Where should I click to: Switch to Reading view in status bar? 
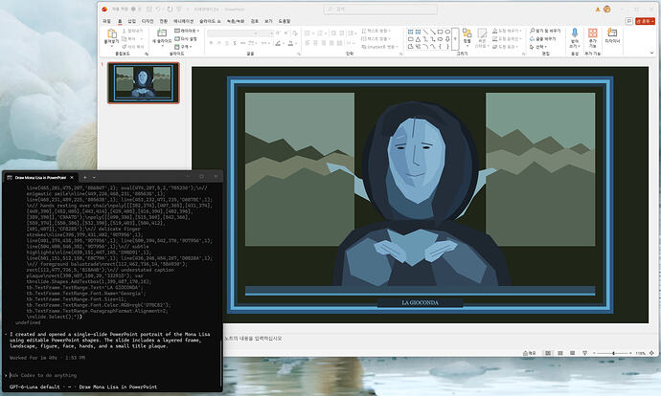tap(573, 353)
